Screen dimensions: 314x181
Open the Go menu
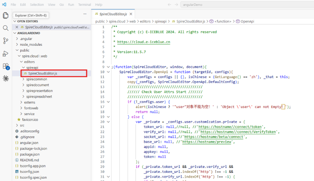point(62,4)
